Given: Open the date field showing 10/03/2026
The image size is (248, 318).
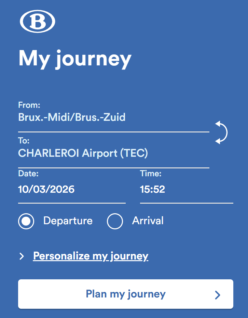Looking at the screenshot, I should click(x=46, y=189).
